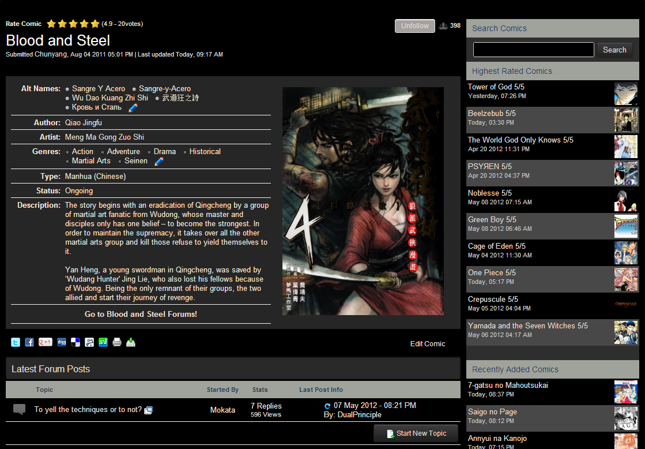Click the Action genre link

point(82,152)
